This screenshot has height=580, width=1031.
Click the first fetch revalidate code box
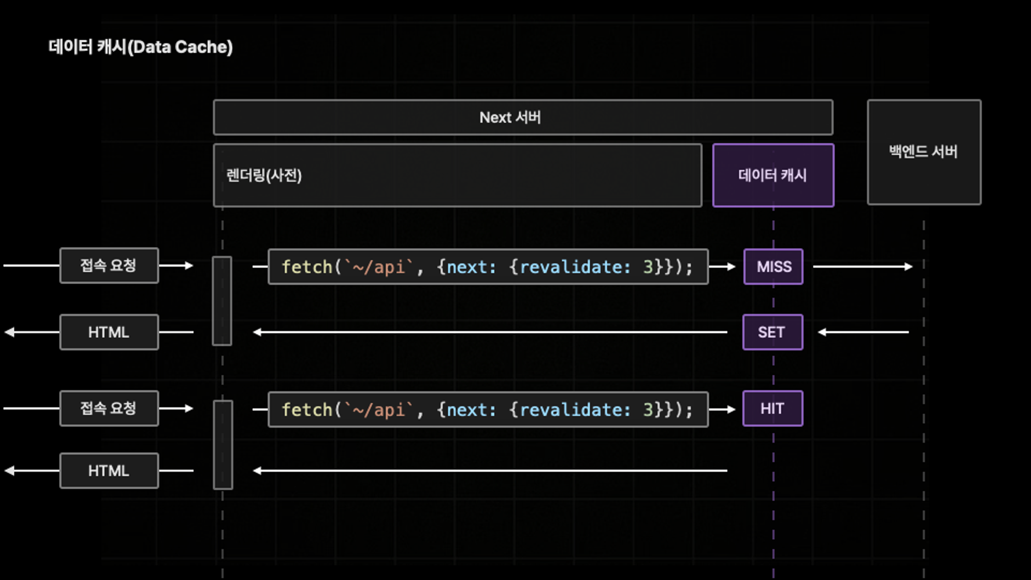pos(488,267)
